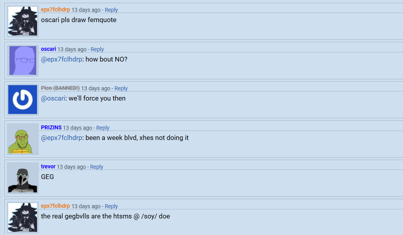Screen dimensions: 403x235
Task: Click epx7fclhdrp's avatar beside the femquote comment
Action: point(23,21)
